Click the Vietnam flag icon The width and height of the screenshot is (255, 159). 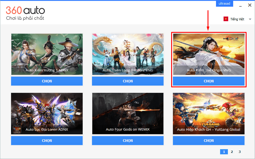pos(226,19)
